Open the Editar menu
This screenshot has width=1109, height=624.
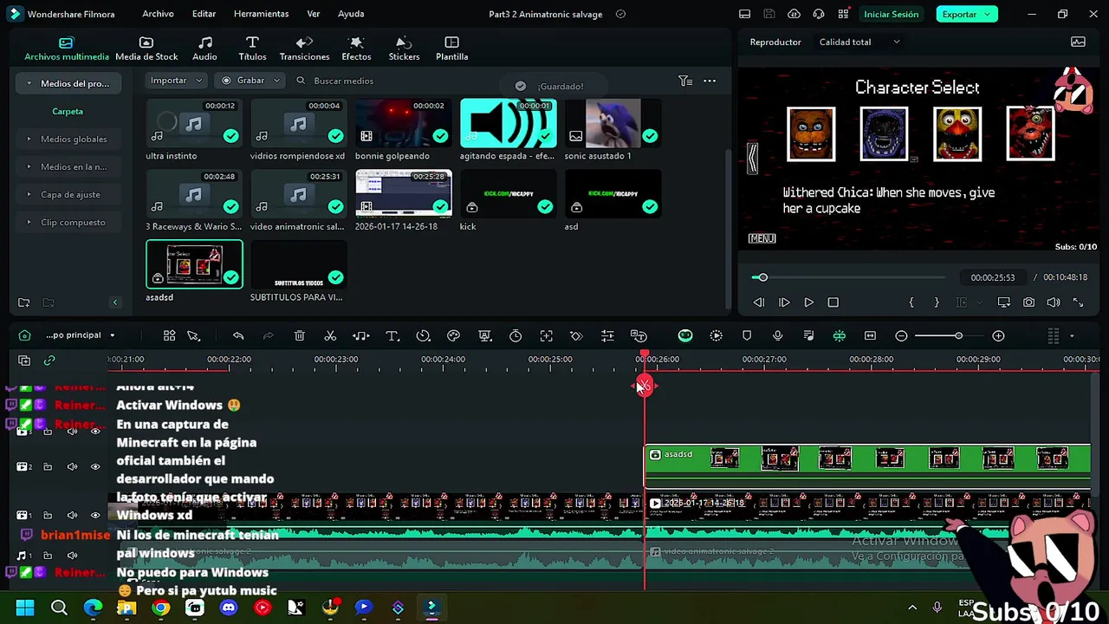pos(204,14)
